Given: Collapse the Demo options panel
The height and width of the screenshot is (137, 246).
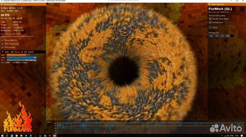Looking at the screenshot, I should 209,4.
